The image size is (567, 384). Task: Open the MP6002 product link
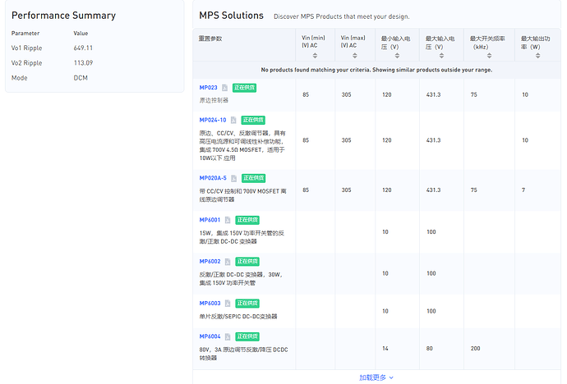coord(210,262)
